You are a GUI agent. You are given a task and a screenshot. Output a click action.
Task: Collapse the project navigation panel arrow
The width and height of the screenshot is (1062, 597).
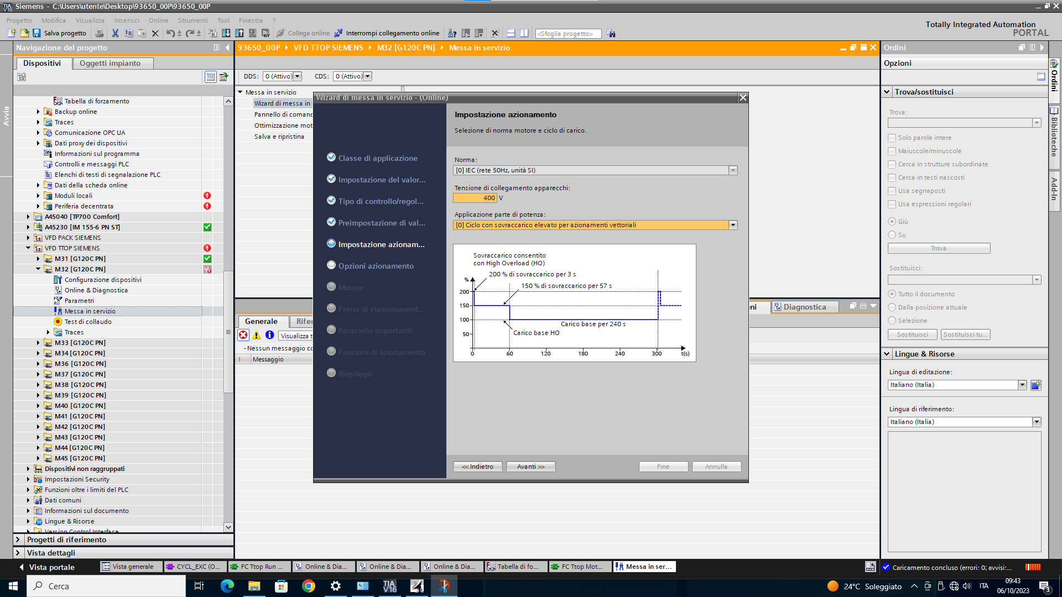click(x=227, y=48)
